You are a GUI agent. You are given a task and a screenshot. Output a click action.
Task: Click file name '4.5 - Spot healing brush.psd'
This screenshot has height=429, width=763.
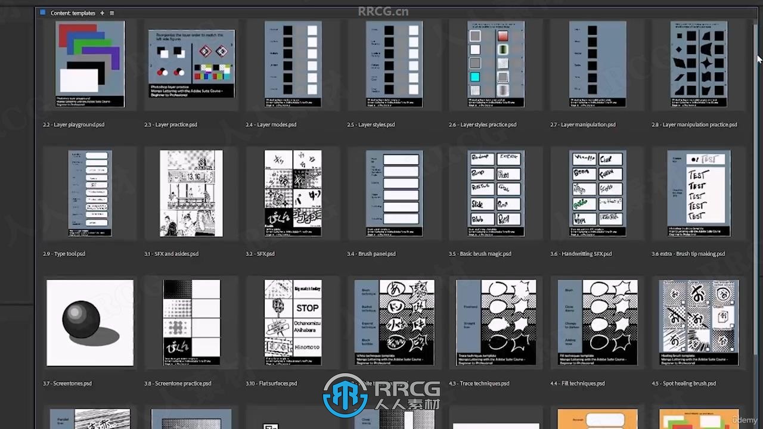pos(684,384)
